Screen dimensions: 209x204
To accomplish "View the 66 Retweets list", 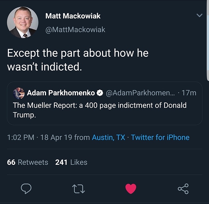I will (28, 162).
